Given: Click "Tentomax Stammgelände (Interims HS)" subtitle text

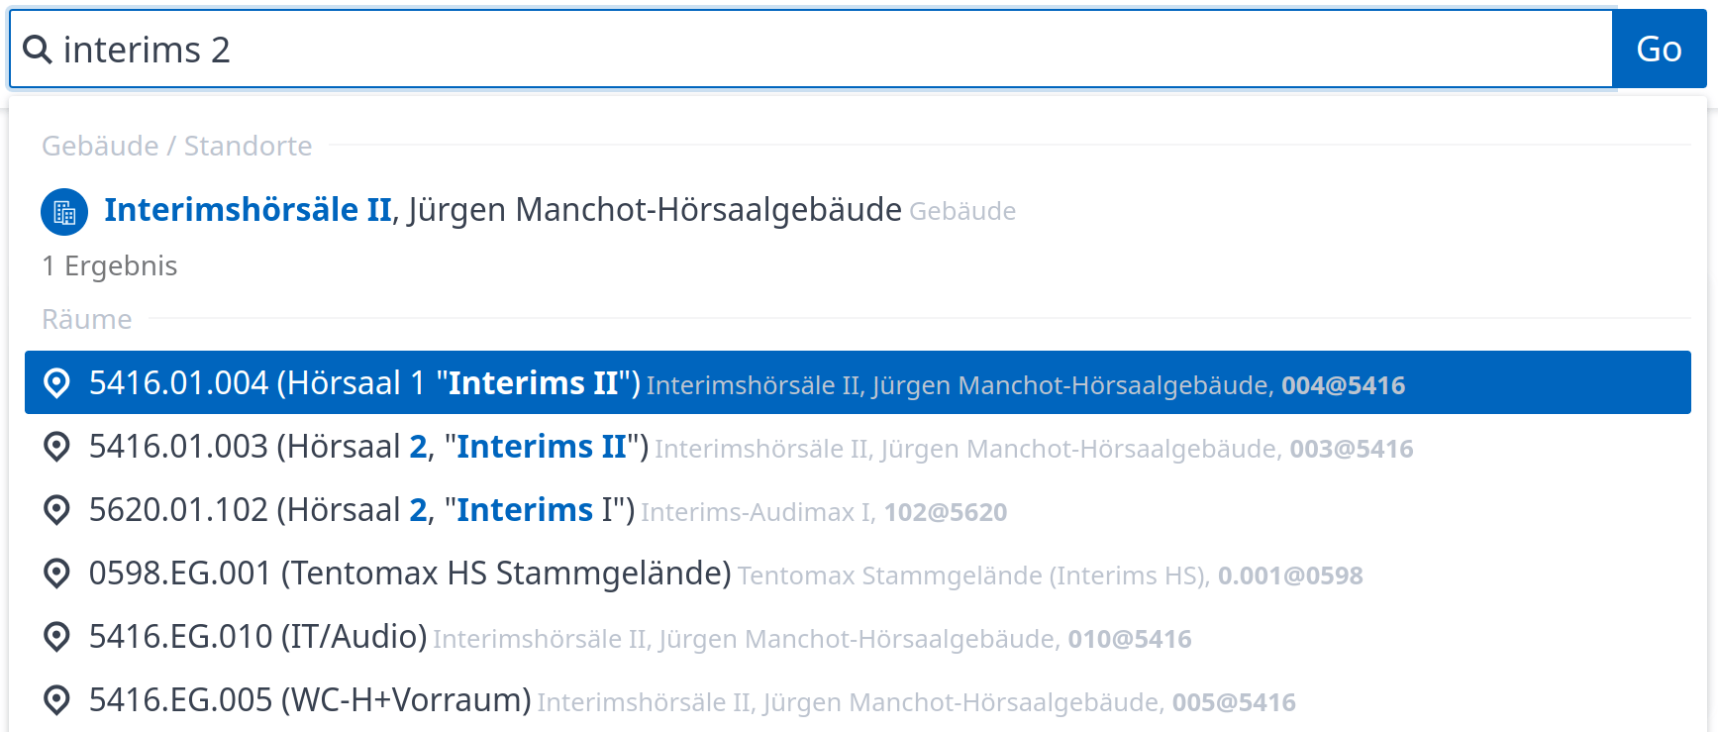Looking at the screenshot, I should point(973,575).
